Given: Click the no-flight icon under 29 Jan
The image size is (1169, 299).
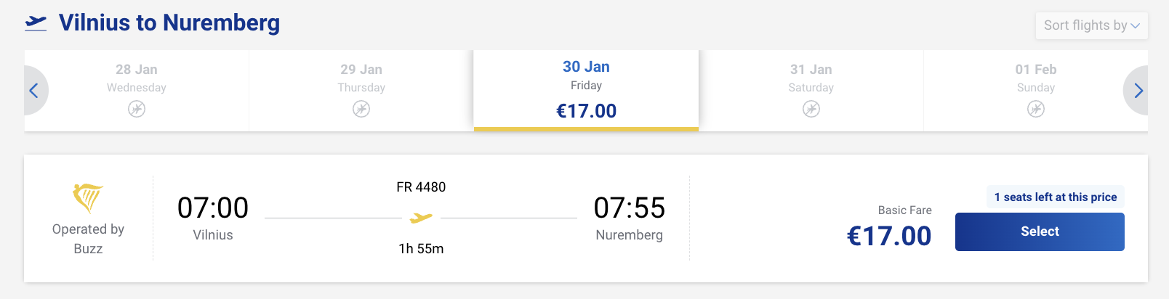Looking at the screenshot, I should [x=361, y=109].
